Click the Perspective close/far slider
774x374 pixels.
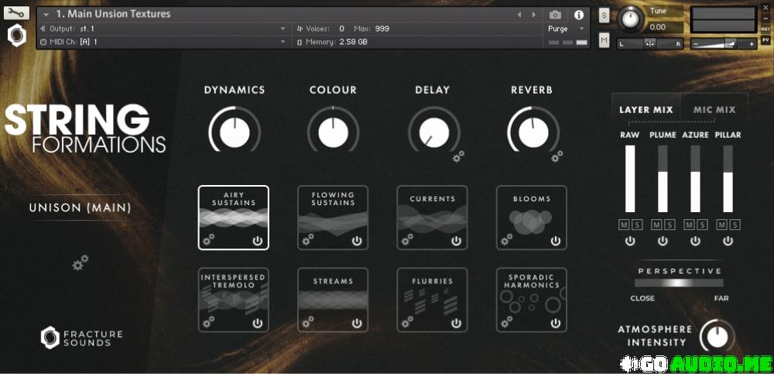coord(679,283)
